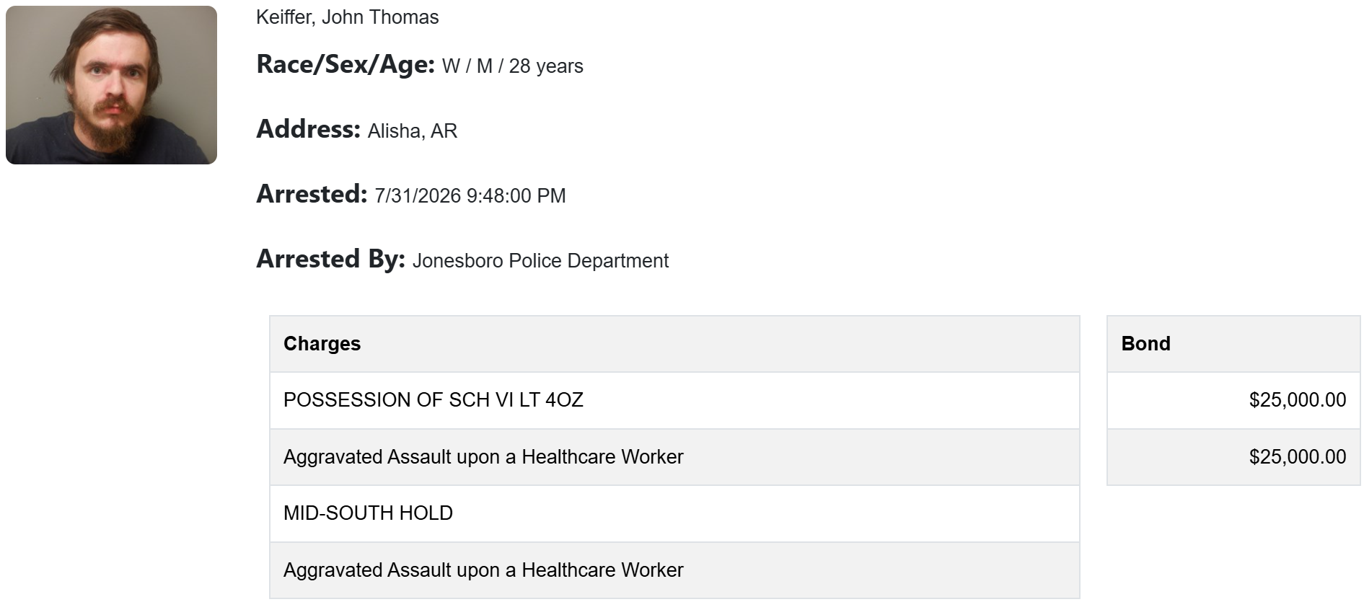Click the Race/Sex/Age label

tap(346, 64)
